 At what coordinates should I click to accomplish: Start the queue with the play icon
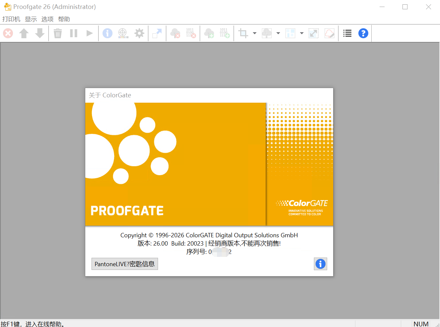point(90,33)
